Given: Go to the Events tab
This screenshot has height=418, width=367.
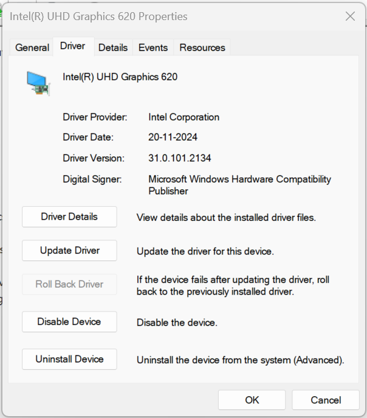Looking at the screenshot, I should click(x=153, y=47).
